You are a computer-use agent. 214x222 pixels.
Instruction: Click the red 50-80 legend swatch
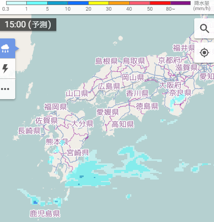point(160,3)
